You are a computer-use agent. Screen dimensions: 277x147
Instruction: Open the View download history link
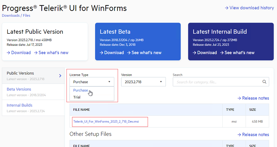(x=249, y=8)
